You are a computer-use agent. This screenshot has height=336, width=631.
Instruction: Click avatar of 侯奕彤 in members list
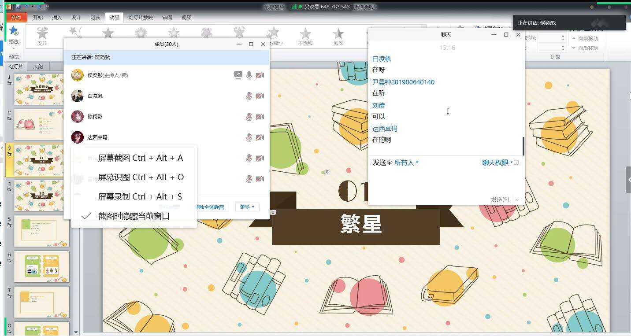click(x=78, y=75)
